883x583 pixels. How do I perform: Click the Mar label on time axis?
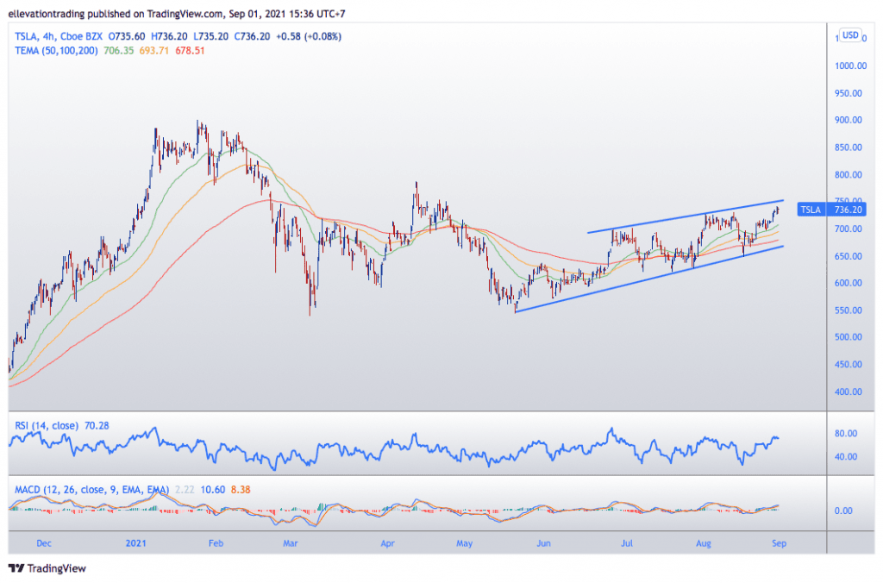pyautogui.click(x=290, y=543)
